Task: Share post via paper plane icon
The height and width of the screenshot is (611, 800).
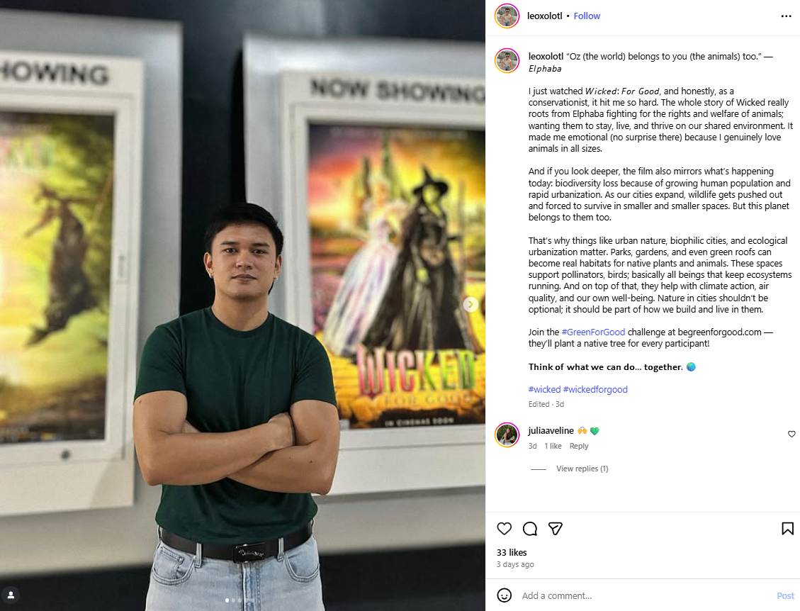Action: 555,529
